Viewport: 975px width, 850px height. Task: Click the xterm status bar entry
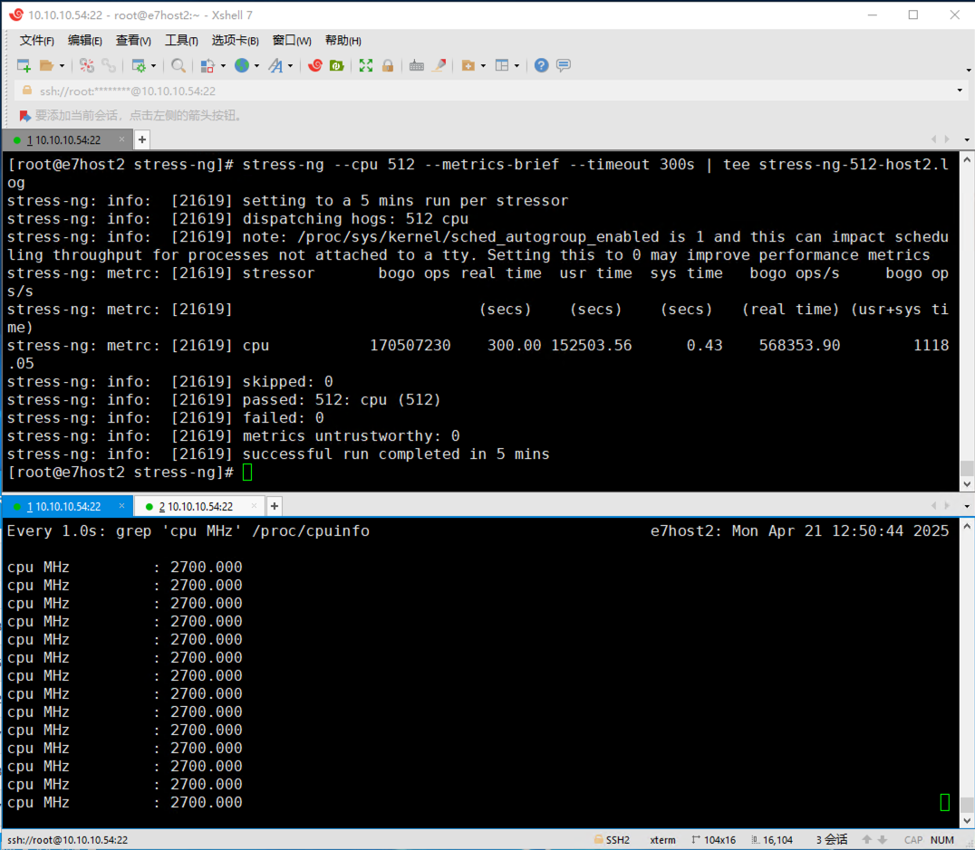663,839
